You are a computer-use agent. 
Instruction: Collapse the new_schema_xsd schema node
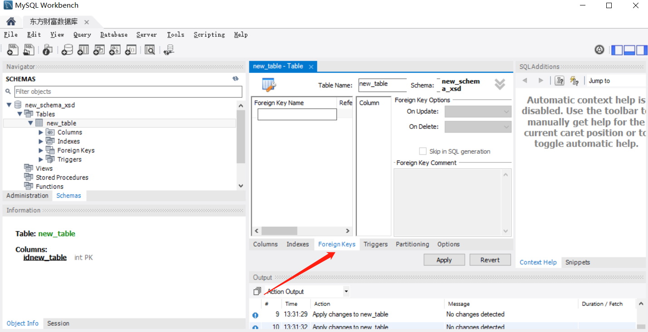(9, 105)
